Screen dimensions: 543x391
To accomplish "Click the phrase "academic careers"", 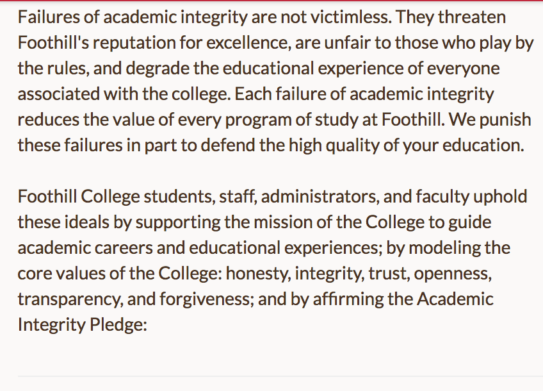I will [85, 248].
